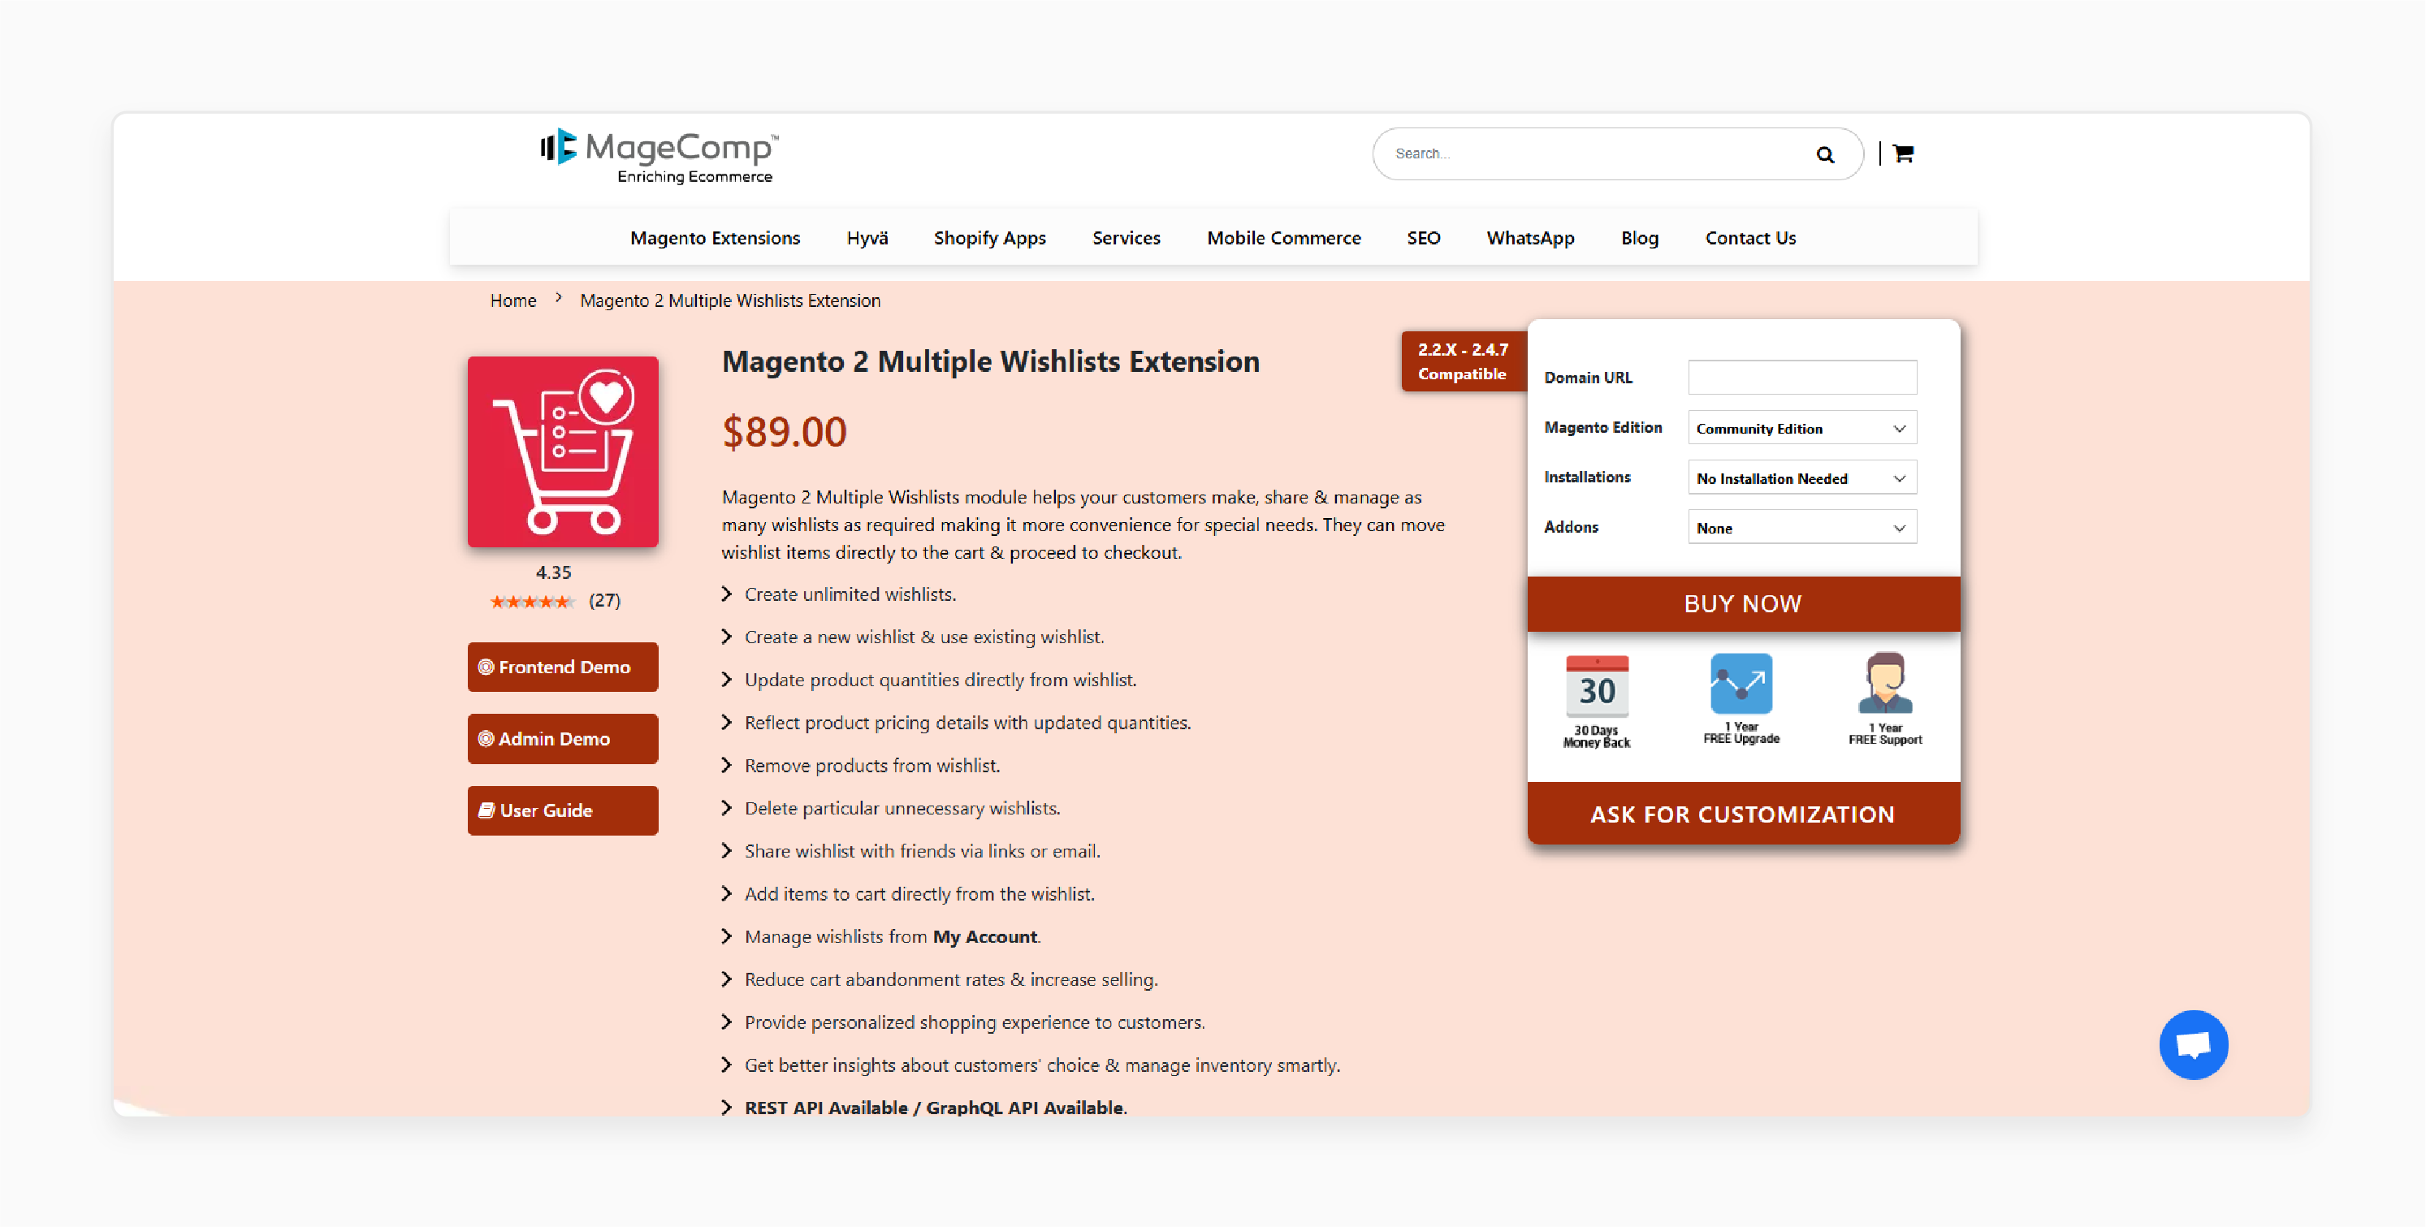Expand the Installations dropdown
This screenshot has height=1227, width=2426.
(x=1800, y=477)
